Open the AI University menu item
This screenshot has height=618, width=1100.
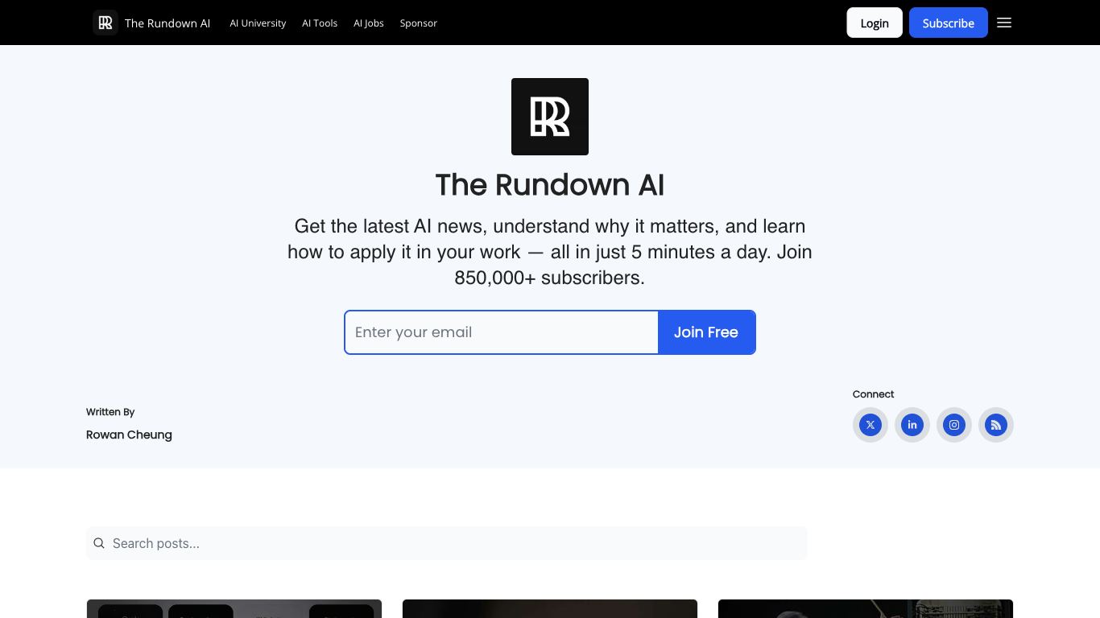pyautogui.click(x=258, y=23)
